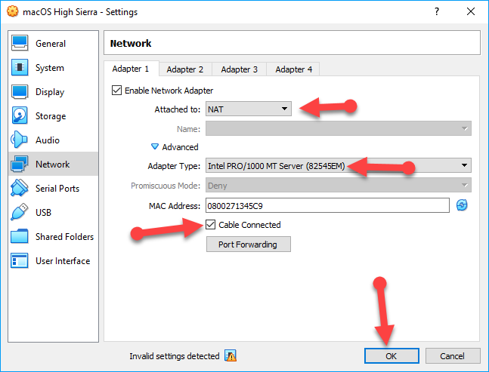This screenshot has height=372, width=489.
Task: Generate a new random MAC address
Action: point(462,205)
